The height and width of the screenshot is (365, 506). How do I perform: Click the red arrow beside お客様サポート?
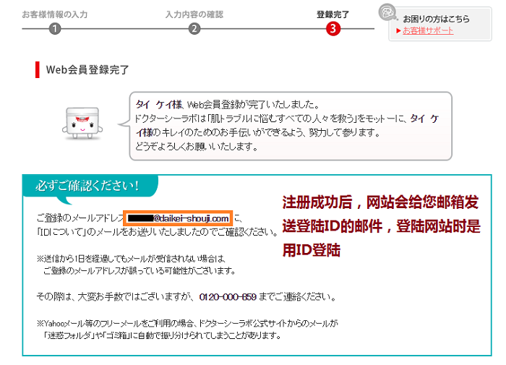pos(398,30)
